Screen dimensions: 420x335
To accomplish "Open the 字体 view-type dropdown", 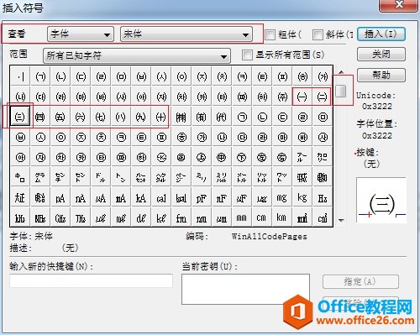I will point(81,34).
